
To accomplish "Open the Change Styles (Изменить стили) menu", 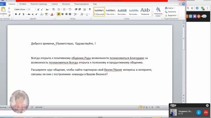I will tap(158, 12).
